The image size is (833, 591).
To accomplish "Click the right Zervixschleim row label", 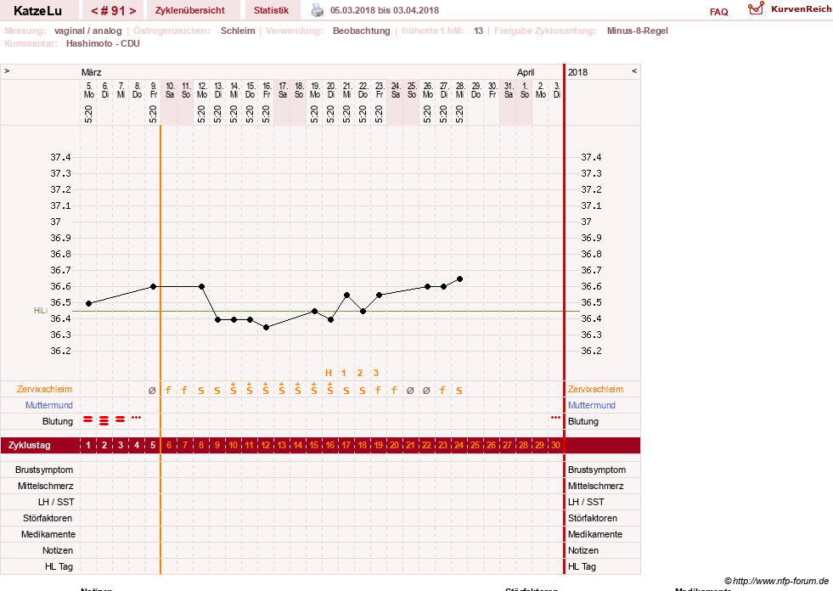I will coord(595,389).
